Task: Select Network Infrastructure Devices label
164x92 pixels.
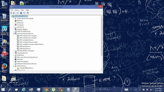Action: [27, 64]
